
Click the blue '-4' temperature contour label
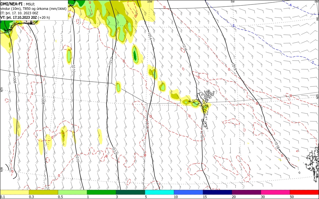coord(290,5)
